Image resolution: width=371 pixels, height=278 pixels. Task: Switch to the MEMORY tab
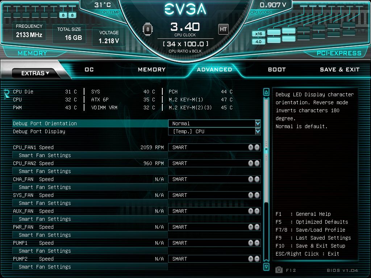point(152,69)
